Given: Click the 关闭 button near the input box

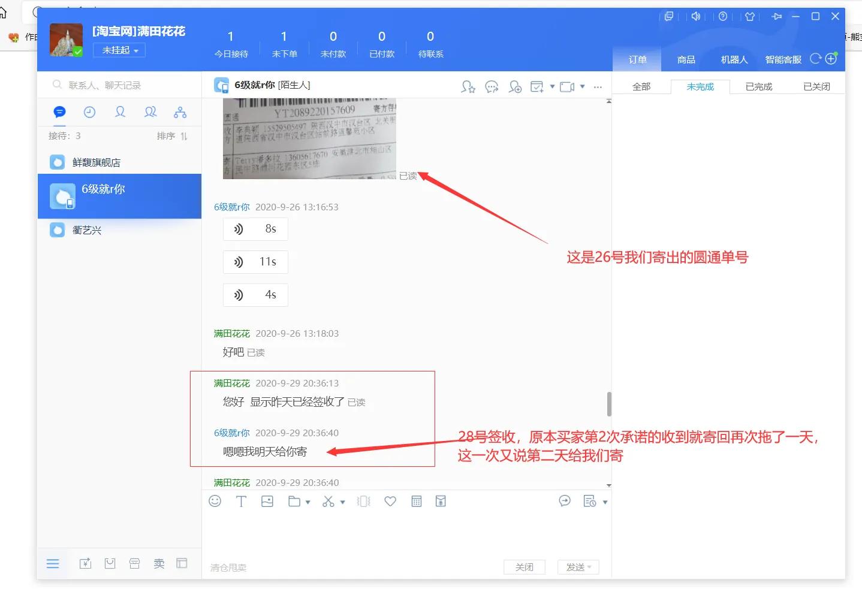Looking at the screenshot, I should 524,567.
